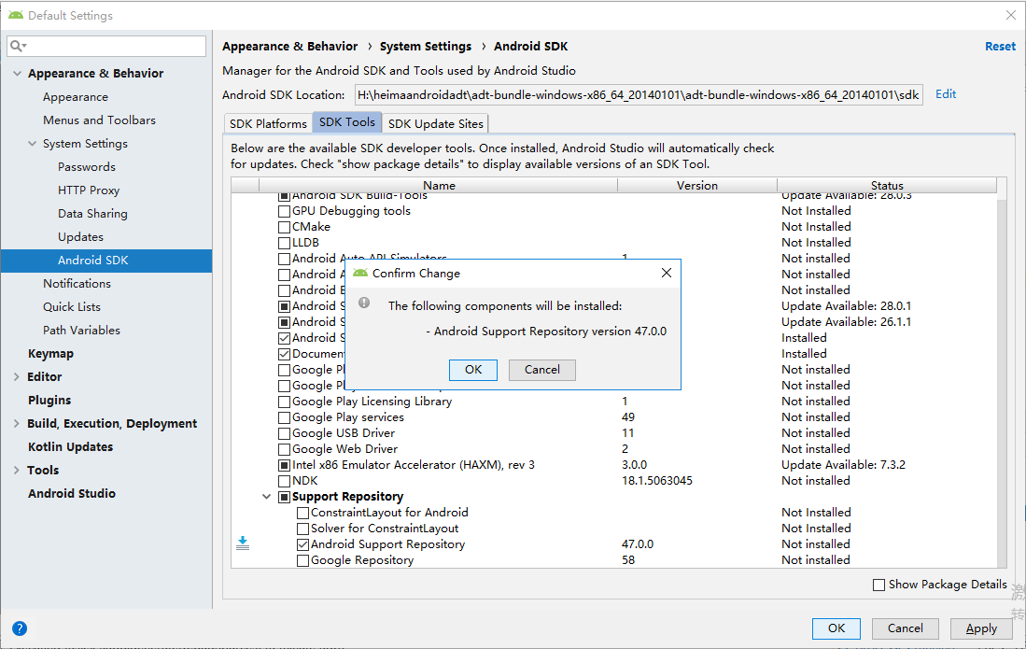
Task: Focus the settings search field
Action: pyautogui.click(x=106, y=46)
